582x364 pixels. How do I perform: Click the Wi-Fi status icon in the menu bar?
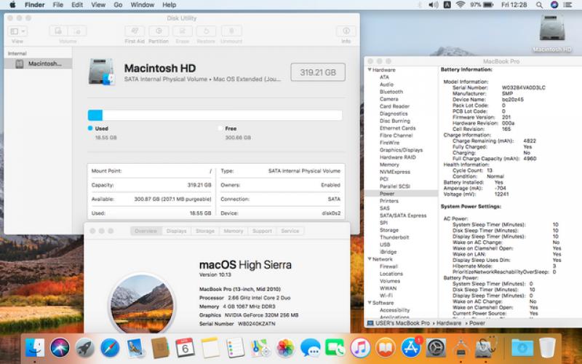click(461, 5)
